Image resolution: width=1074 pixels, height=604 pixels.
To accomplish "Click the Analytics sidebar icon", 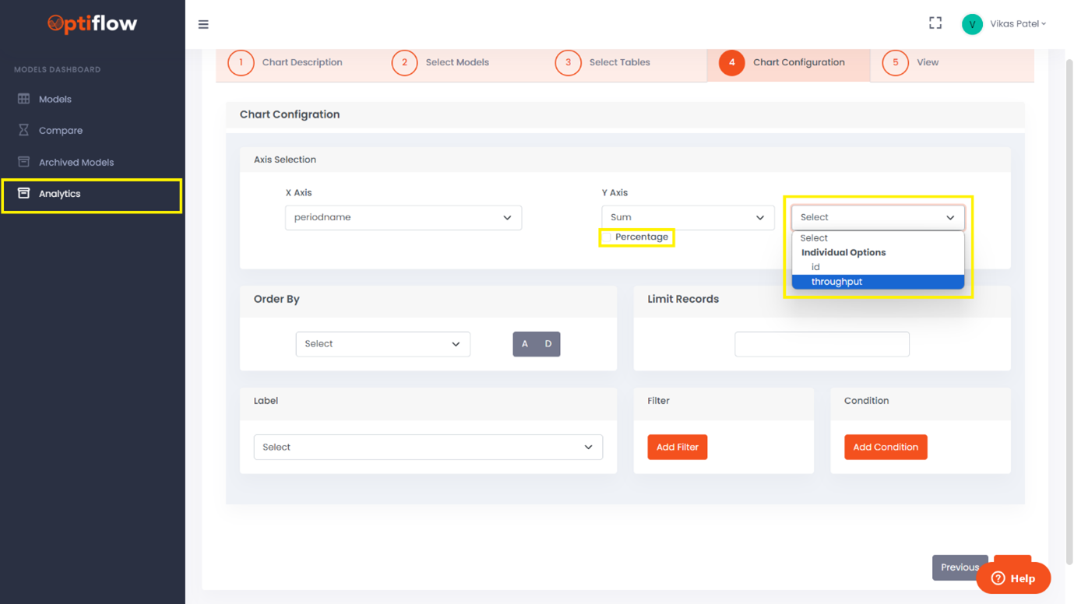I will (x=24, y=193).
